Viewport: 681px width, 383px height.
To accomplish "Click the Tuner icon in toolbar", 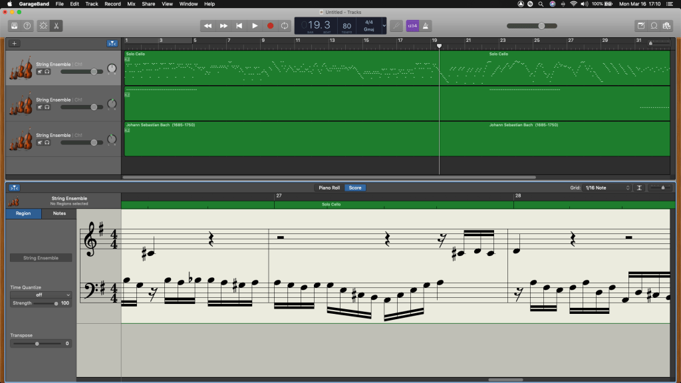I will tap(396, 26).
